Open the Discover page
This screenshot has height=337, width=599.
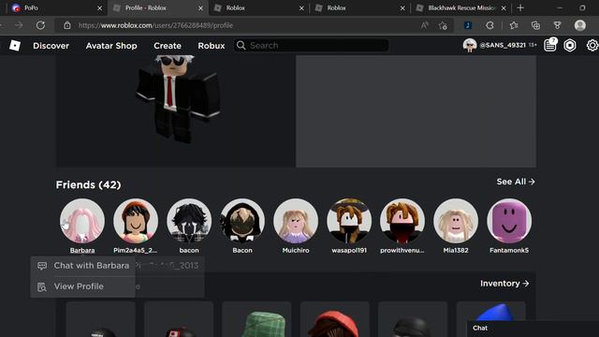point(51,46)
